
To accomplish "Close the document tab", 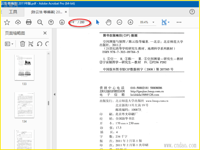I will [x=66, y=12].
